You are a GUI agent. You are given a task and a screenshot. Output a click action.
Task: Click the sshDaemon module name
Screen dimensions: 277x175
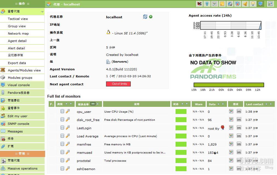[x=86, y=169]
